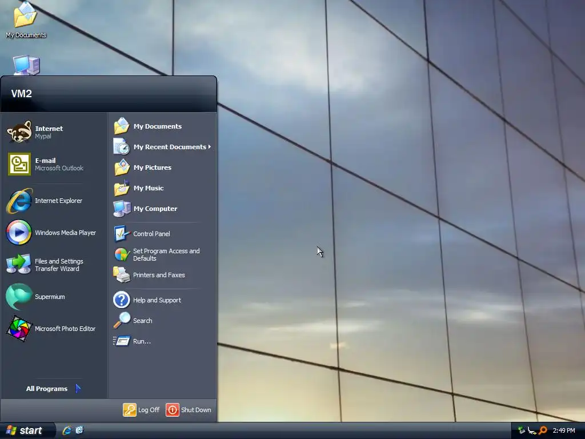Open the Control Panel icon
The image size is (585, 439).
[x=122, y=234]
